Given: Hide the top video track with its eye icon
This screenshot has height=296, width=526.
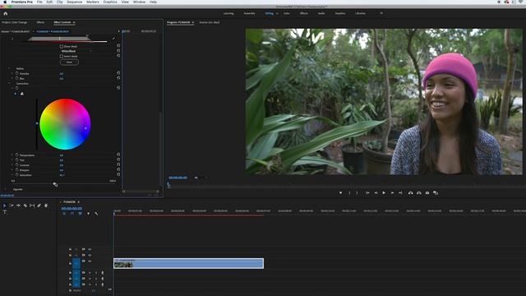Looking at the screenshot, I should (90, 249).
